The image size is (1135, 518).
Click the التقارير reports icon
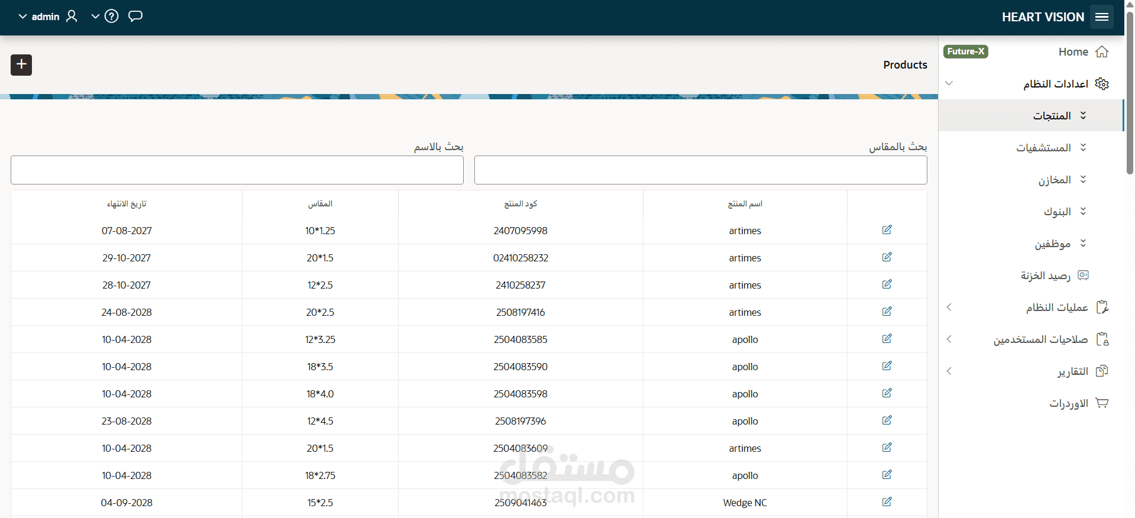(1102, 371)
